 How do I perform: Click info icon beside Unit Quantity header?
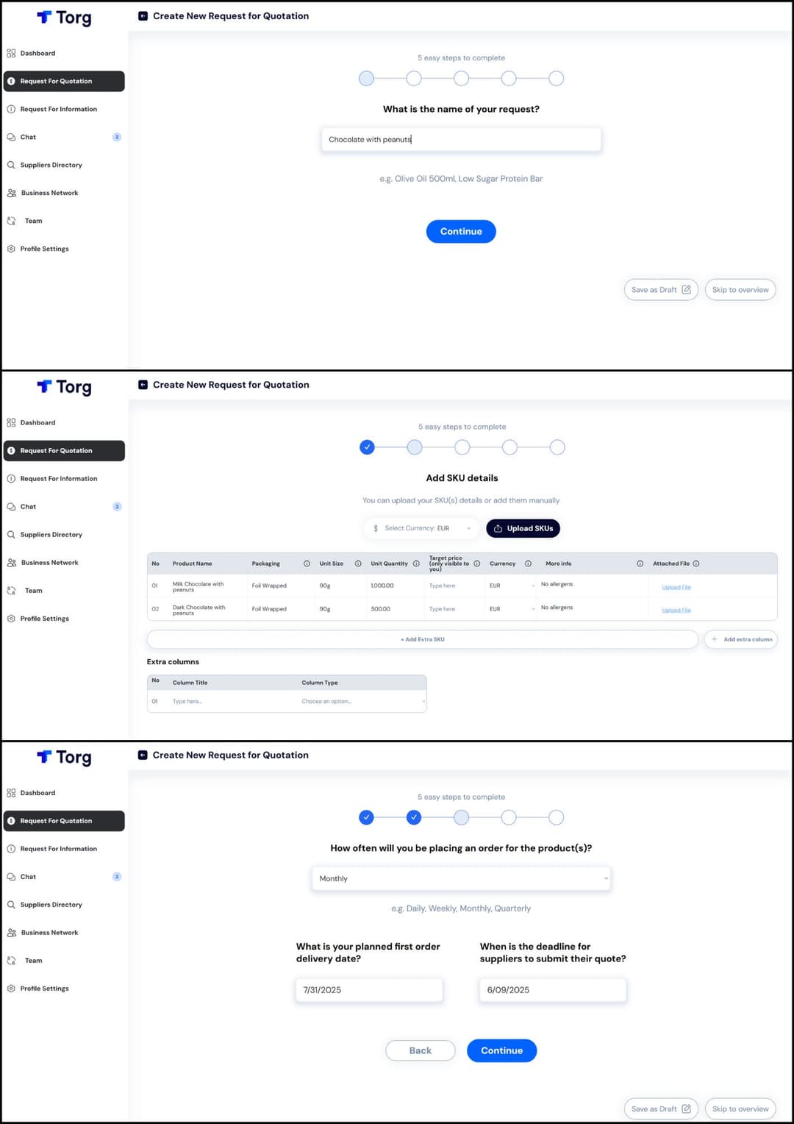click(x=416, y=563)
